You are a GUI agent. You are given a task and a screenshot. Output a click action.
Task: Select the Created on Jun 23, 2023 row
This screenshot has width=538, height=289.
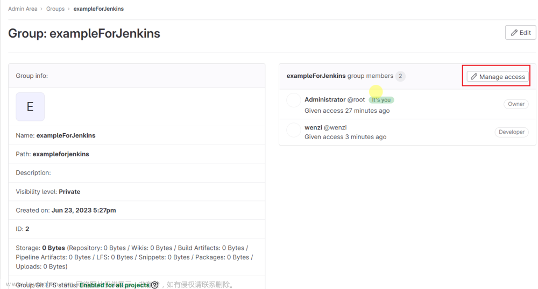point(137,210)
